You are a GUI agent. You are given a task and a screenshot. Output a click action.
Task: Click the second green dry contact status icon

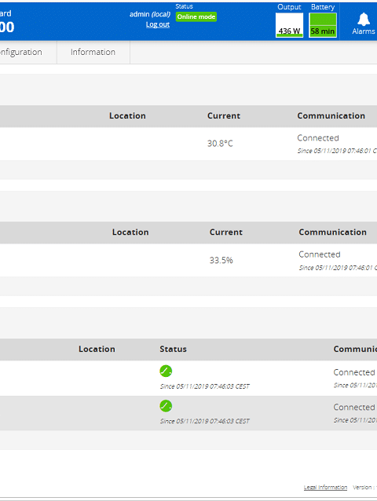(166, 406)
